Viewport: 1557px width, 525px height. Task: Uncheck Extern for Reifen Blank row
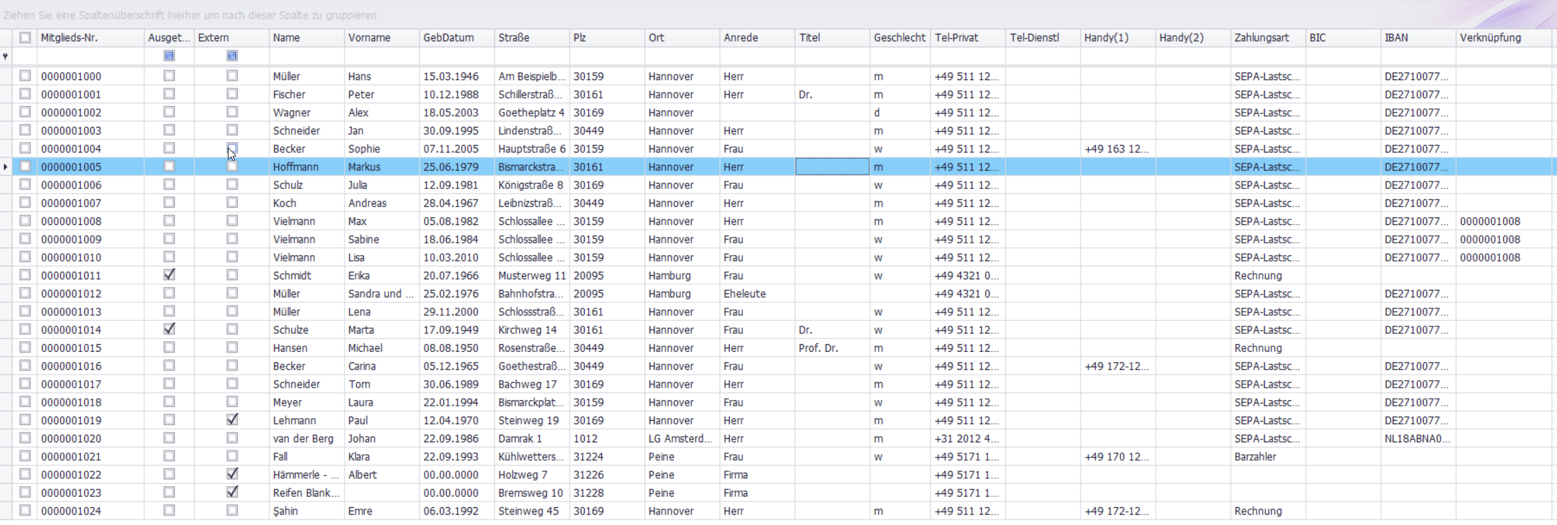pos(232,492)
